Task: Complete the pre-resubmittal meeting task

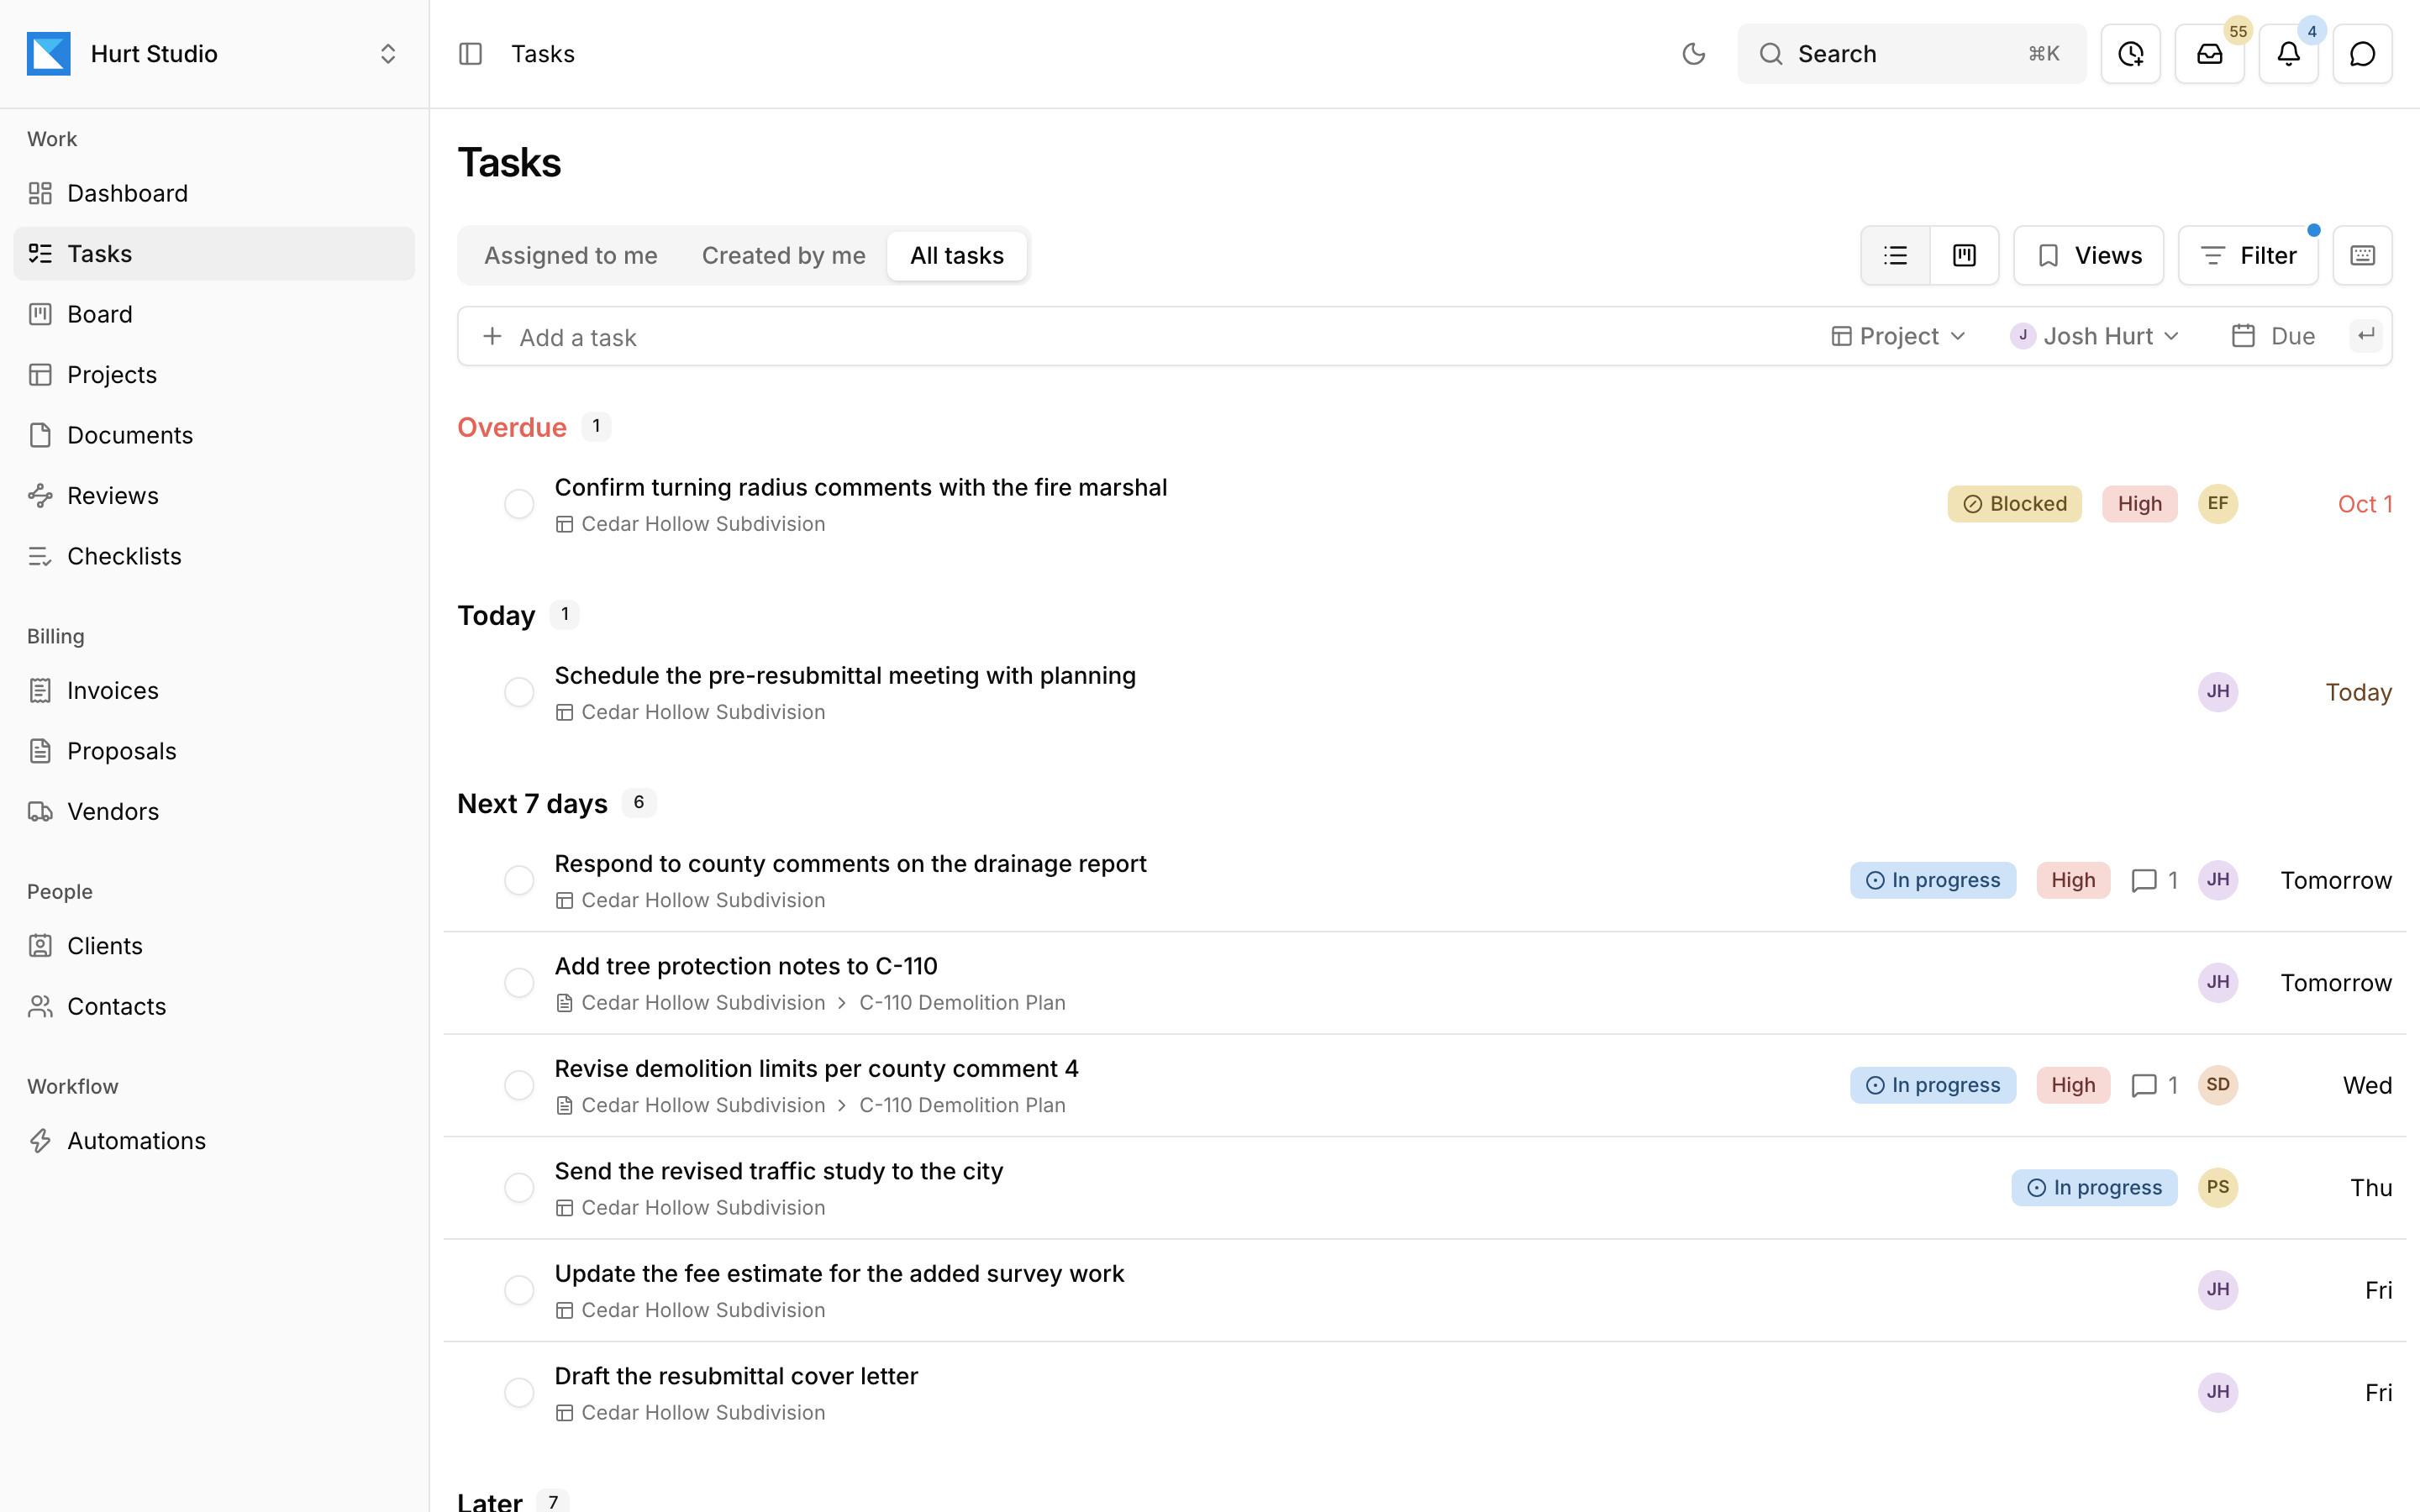Action: pos(519,692)
